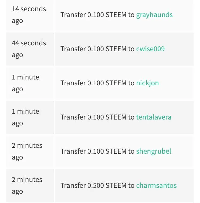Select the nickjon row's '1 minute ago' timestamp
This screenshot has height=203, width=200.
pyautogui.click(x=25, y=83)
